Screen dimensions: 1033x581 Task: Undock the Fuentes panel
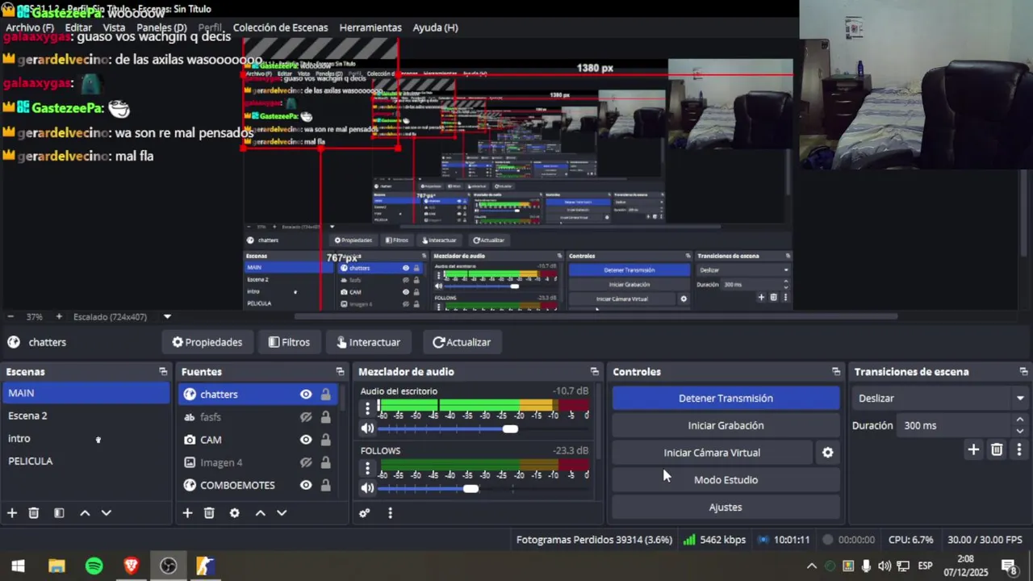(340, 372)
